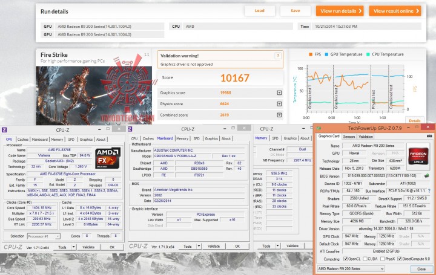Click the GPU-Z BIOS Version field
The width and height of the screenshot is (436, 275).
[381, 176]
